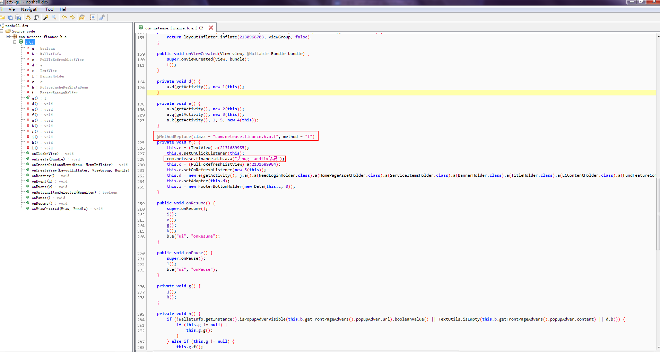Open the Help menu

point(63,9)
